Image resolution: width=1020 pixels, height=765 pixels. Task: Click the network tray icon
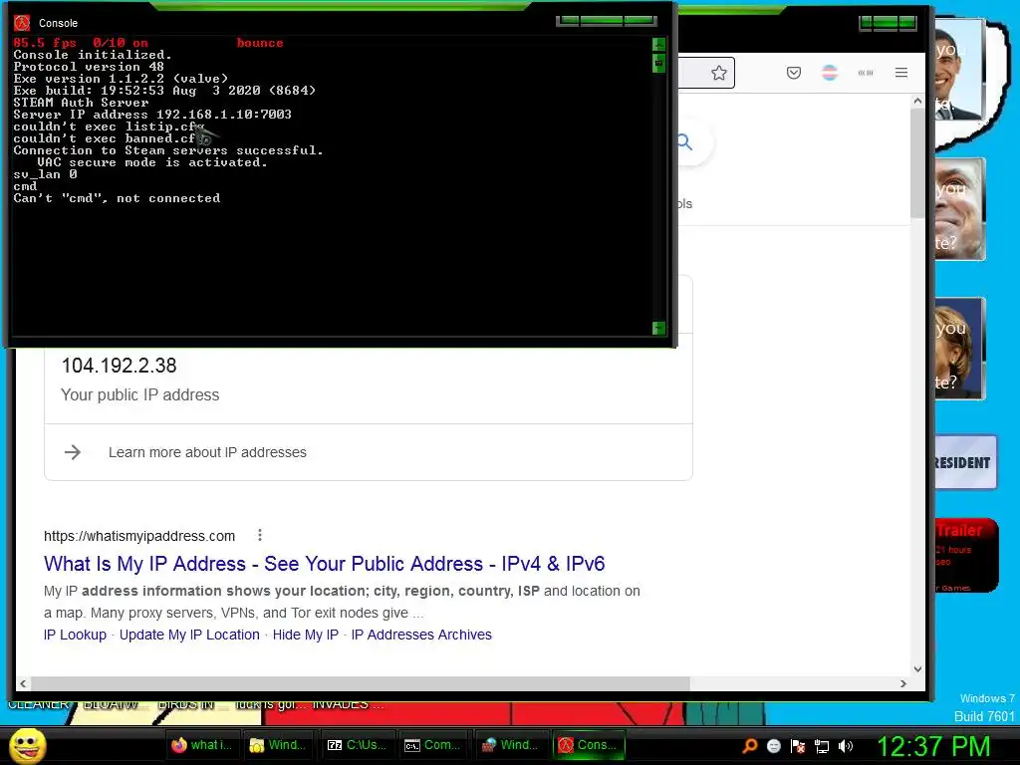[822, 746]
